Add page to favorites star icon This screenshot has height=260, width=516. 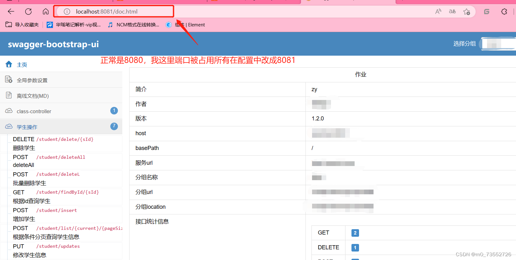click(467, 12)
